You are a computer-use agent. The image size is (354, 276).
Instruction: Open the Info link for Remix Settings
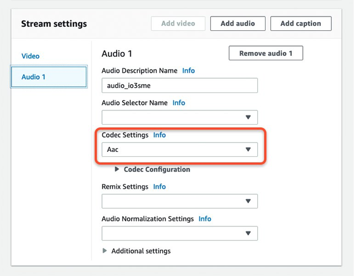pos(160,187)
